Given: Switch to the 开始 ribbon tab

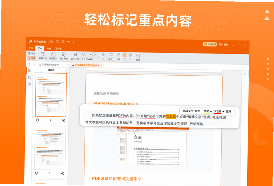Looking at the screenshot, I should tap(40, 48).
